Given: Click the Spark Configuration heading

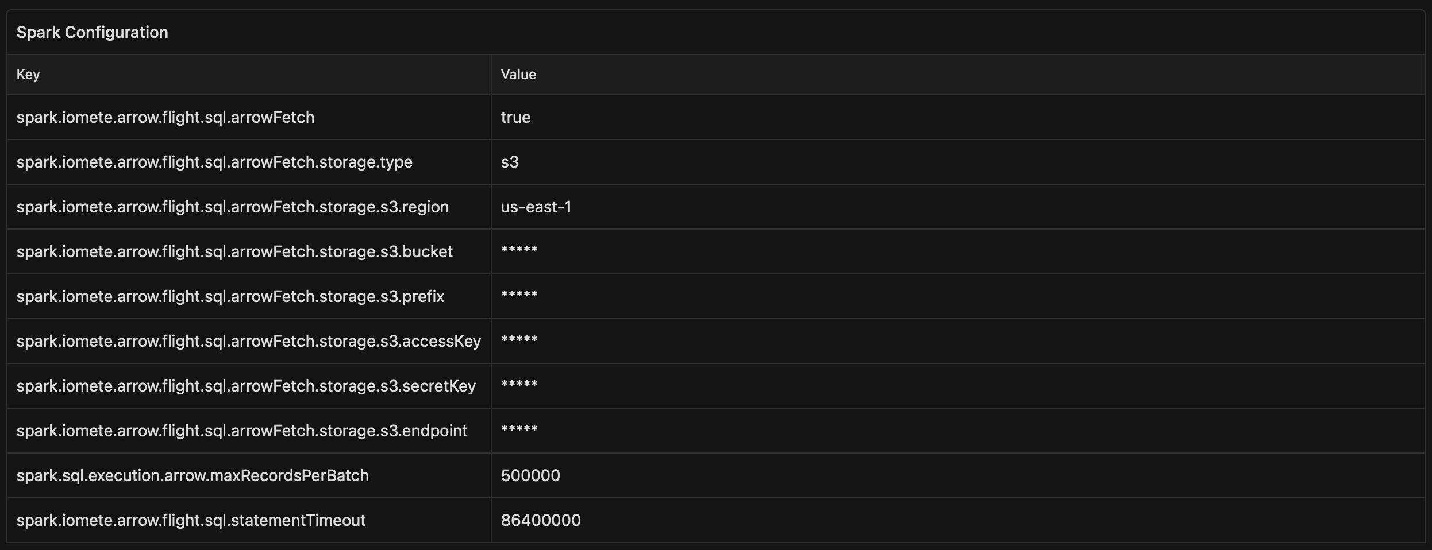Looking at the screenshot, I should click(92, 32).
